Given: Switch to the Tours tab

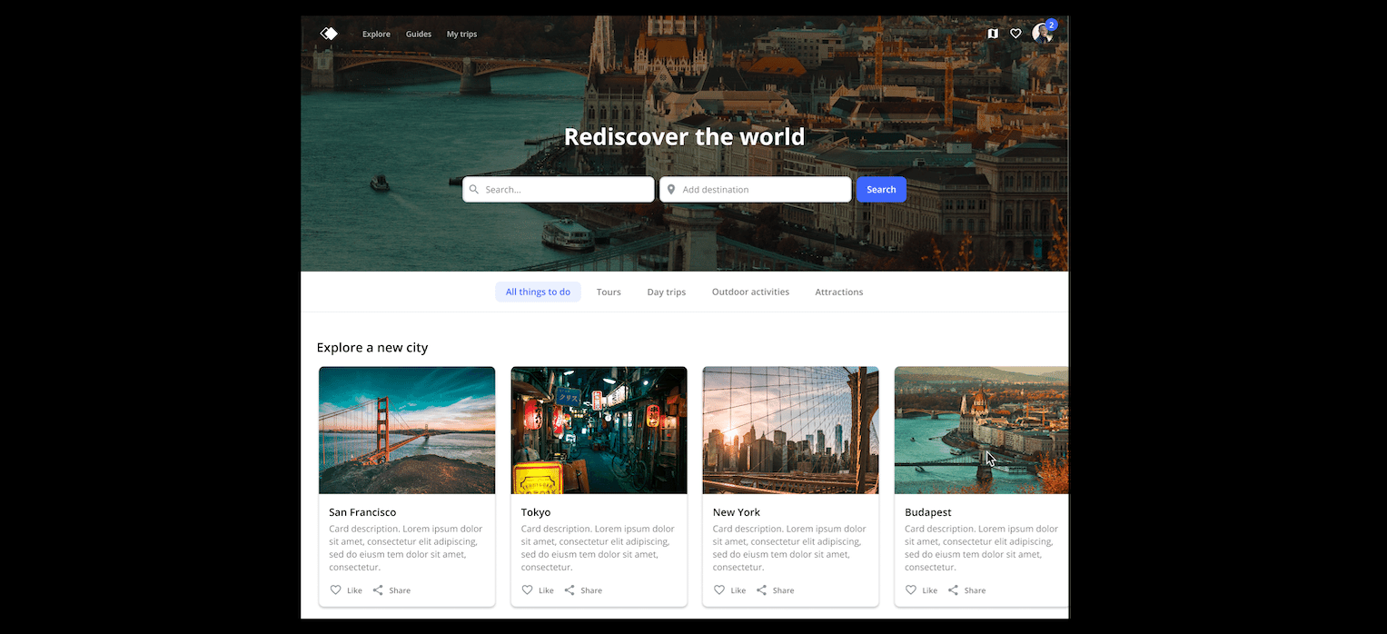Looking at the screenshot, I should tap(609, 292).
